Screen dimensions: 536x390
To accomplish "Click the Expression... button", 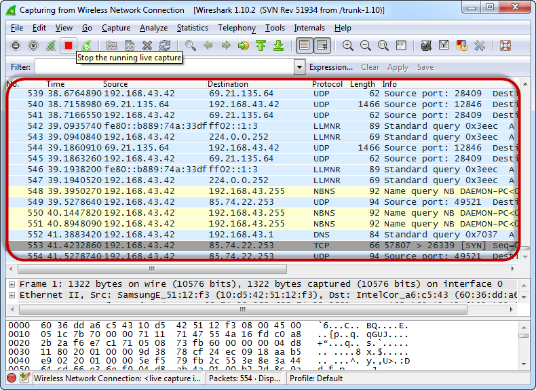I will pyautogui.click(x=330, y=67).
